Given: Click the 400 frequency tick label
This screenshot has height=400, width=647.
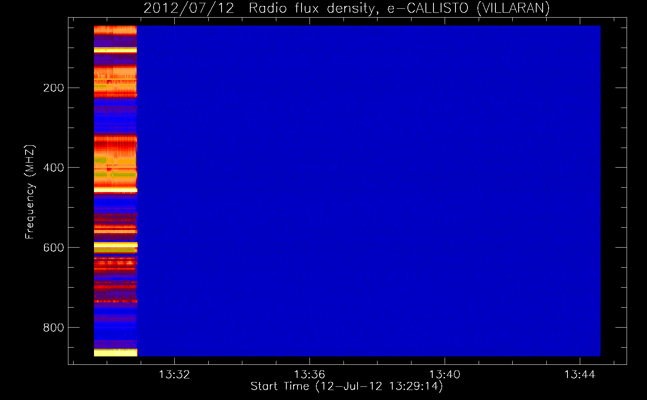Looking at the screenshot, I should (54, 168).
